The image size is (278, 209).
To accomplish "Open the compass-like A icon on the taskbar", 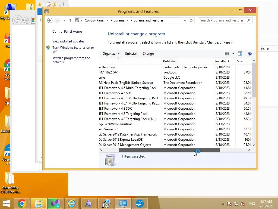I will coord(88,204).
